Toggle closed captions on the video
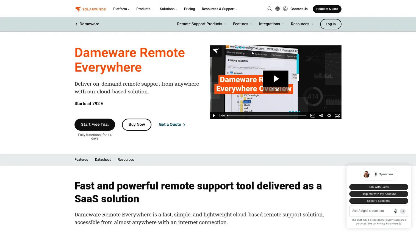The width and height of the screenshot is (416, 233). click(312, 116)
